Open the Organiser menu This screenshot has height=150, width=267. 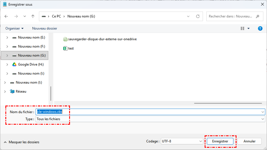[14, 28]
